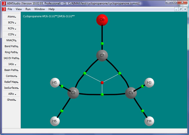This screenshot has height=135, width=189.
Task: Click the red ring critical point at center
Action: [102, 82]
